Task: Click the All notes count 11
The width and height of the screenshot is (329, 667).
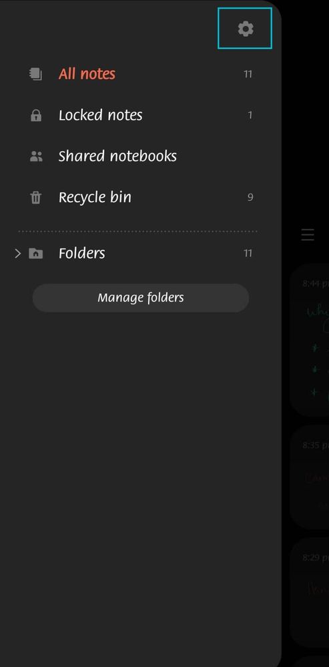Action: point(248,74)
